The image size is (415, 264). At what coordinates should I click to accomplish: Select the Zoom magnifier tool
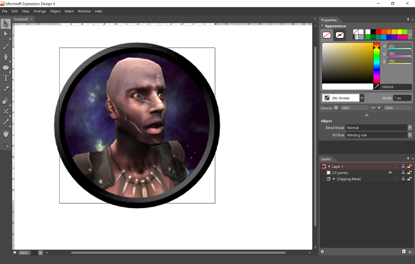click(x=5, y=144)
